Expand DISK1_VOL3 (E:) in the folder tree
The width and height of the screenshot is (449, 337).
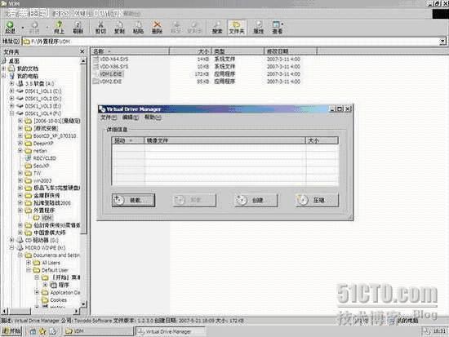pyautogui.click(x=11, y=105)
